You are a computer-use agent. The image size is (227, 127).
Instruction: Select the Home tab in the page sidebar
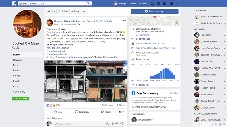click(27, 54)
